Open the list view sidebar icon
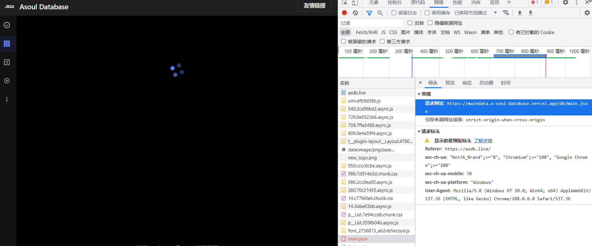This screenshot has height=246, width=592. 7,62
